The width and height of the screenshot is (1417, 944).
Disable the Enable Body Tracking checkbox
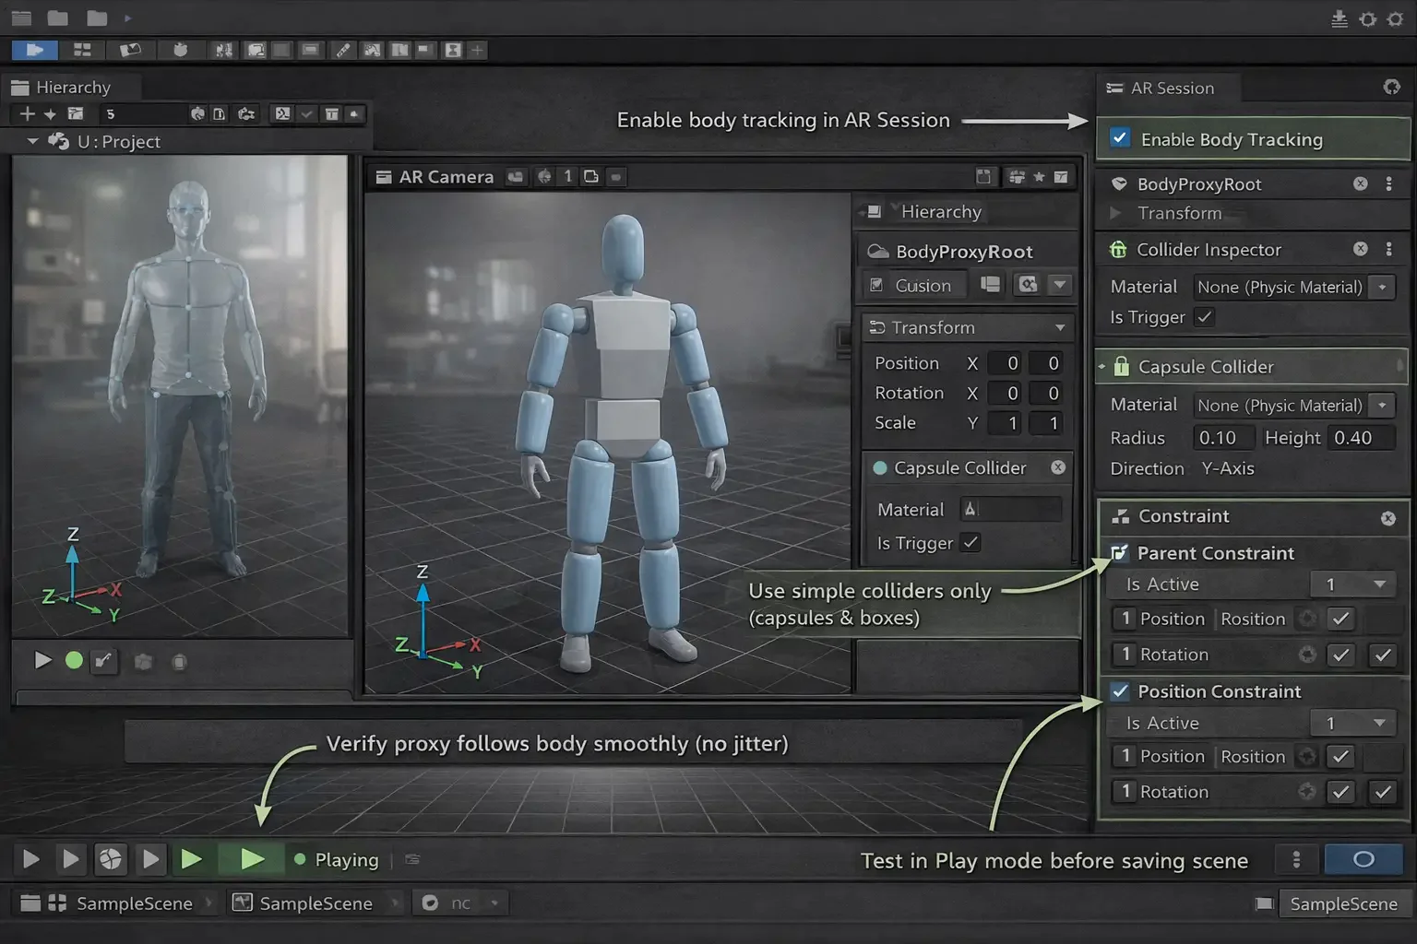1120,137
